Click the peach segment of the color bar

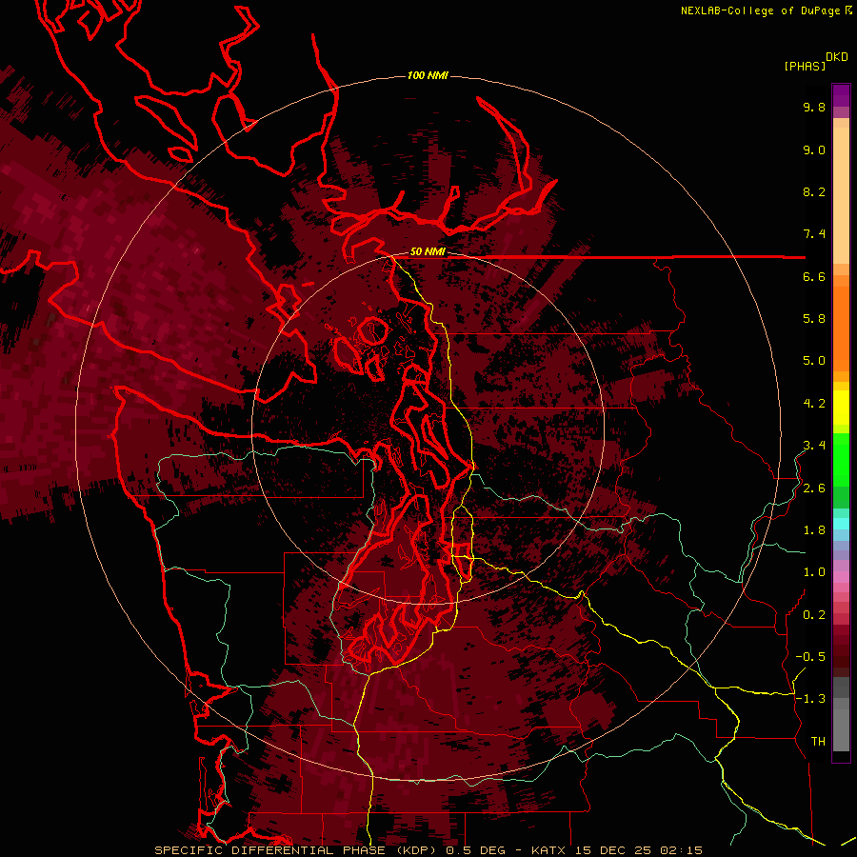coord(841,191)
